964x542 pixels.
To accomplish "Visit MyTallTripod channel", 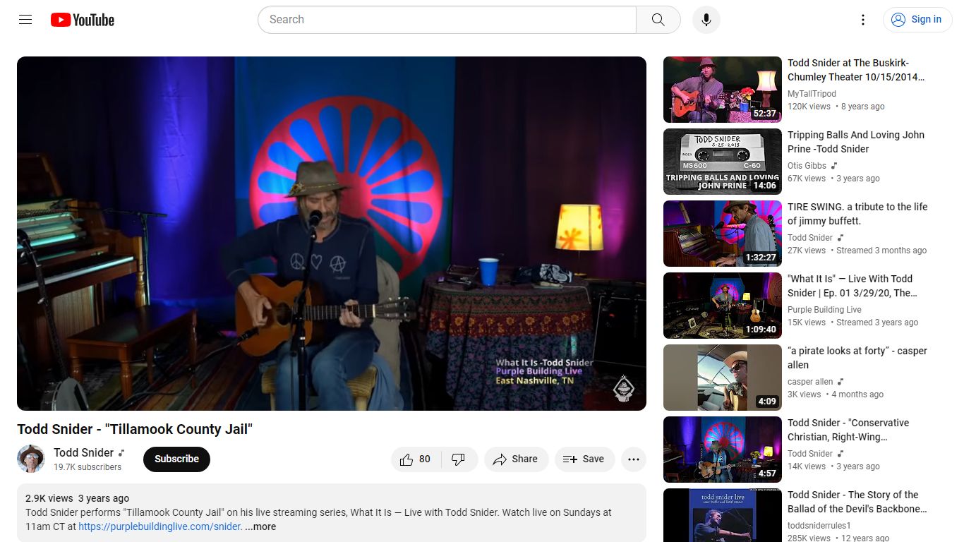I will click(x=812, y=94).
